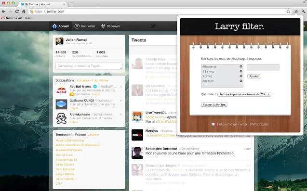Click the compose new Tweet box
307x191 pixels.
(x=89, y=66)
